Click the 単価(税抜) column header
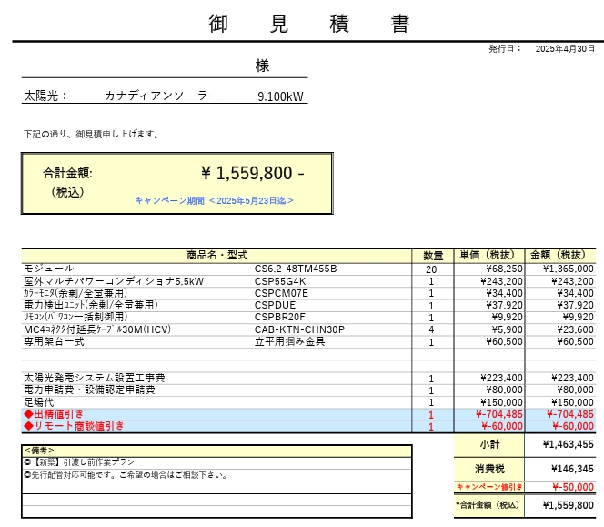The width and height of the screenshot is (604, 527). click(x=487, y=255)
